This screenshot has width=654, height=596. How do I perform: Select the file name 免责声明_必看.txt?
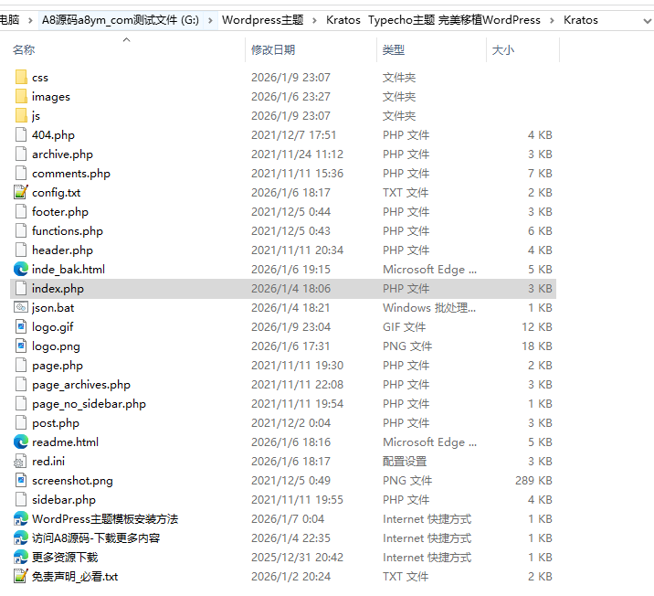pyautogui.click(x=75, y=577)
